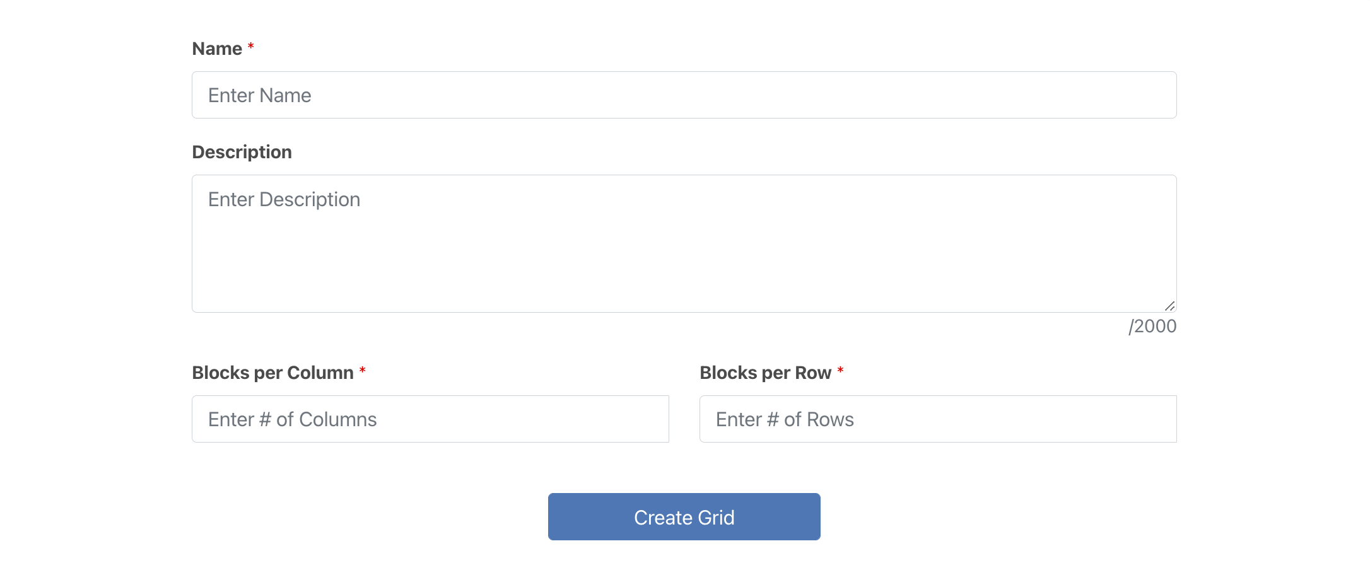Click the 'Enter Name' placeholder text

click(x=259, y=96)
